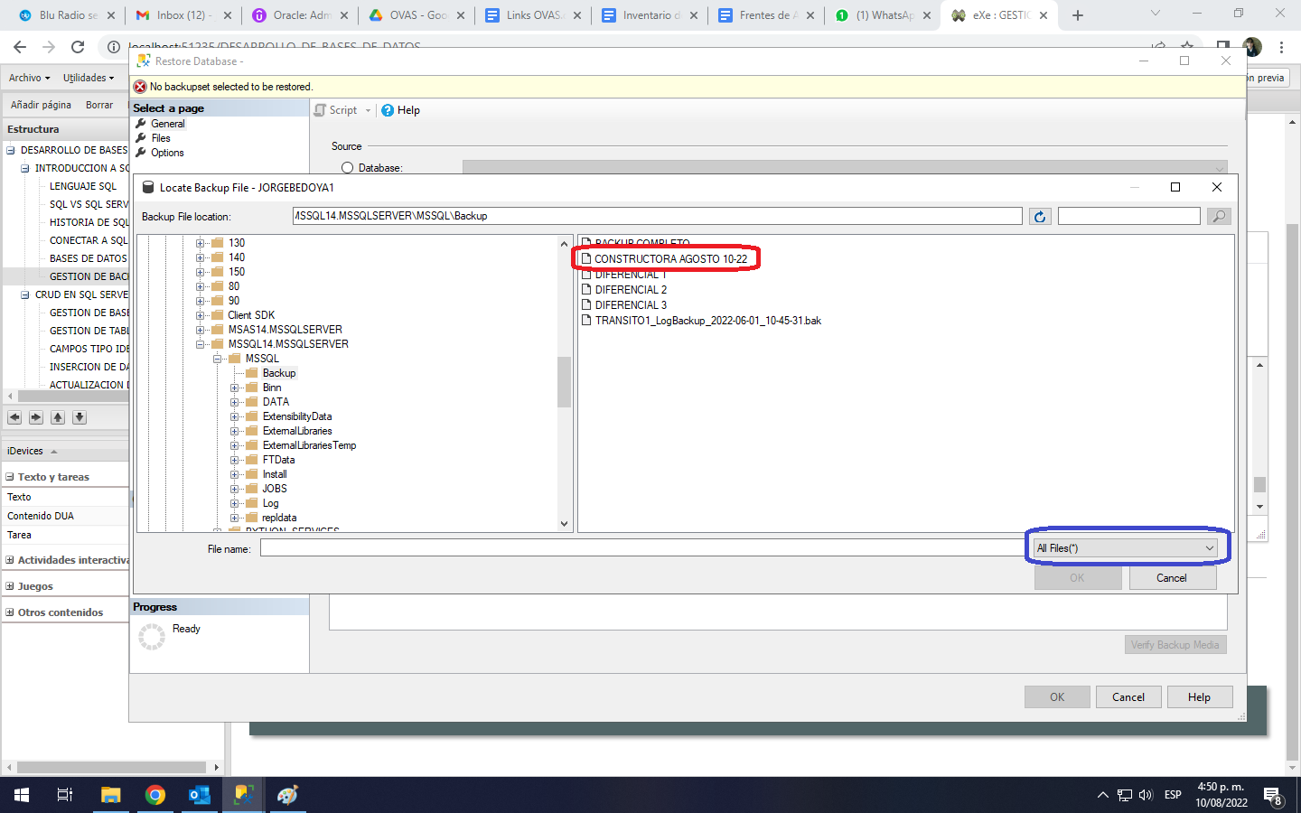Click the Help question mark icon
The height and width of the screenshot is (813, 1301).
point(388,110)
